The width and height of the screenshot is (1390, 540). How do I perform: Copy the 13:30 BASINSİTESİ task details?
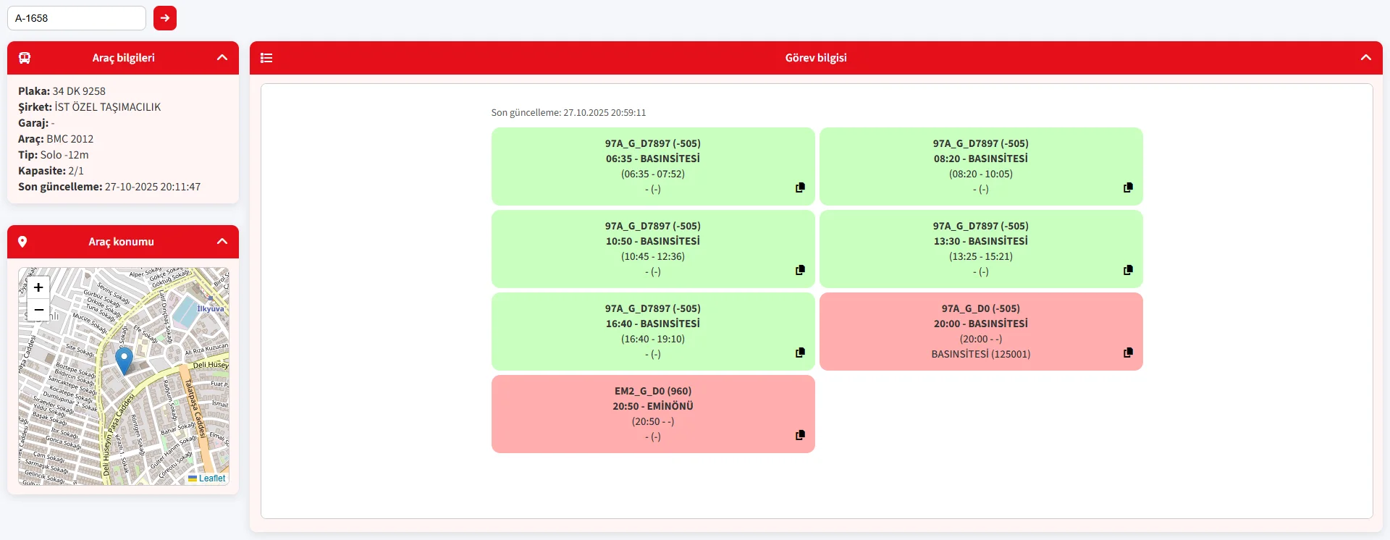point(1128,270)
